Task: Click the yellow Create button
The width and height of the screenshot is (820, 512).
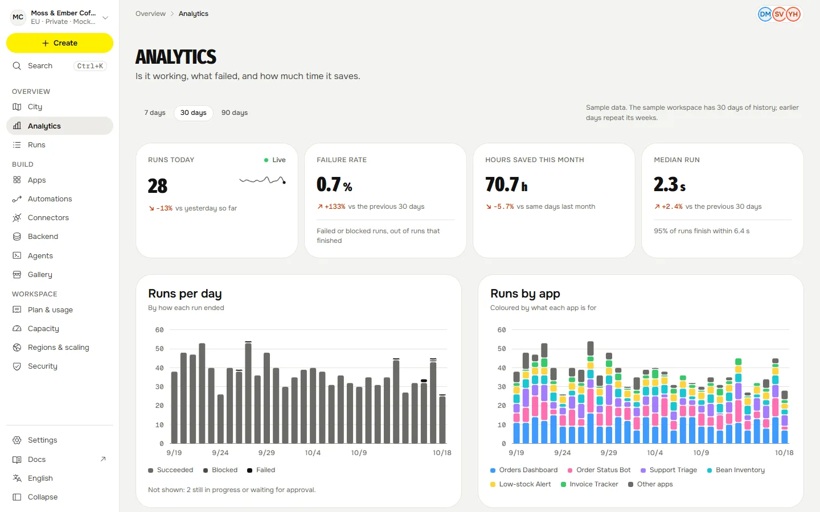Action: point(60,43)
